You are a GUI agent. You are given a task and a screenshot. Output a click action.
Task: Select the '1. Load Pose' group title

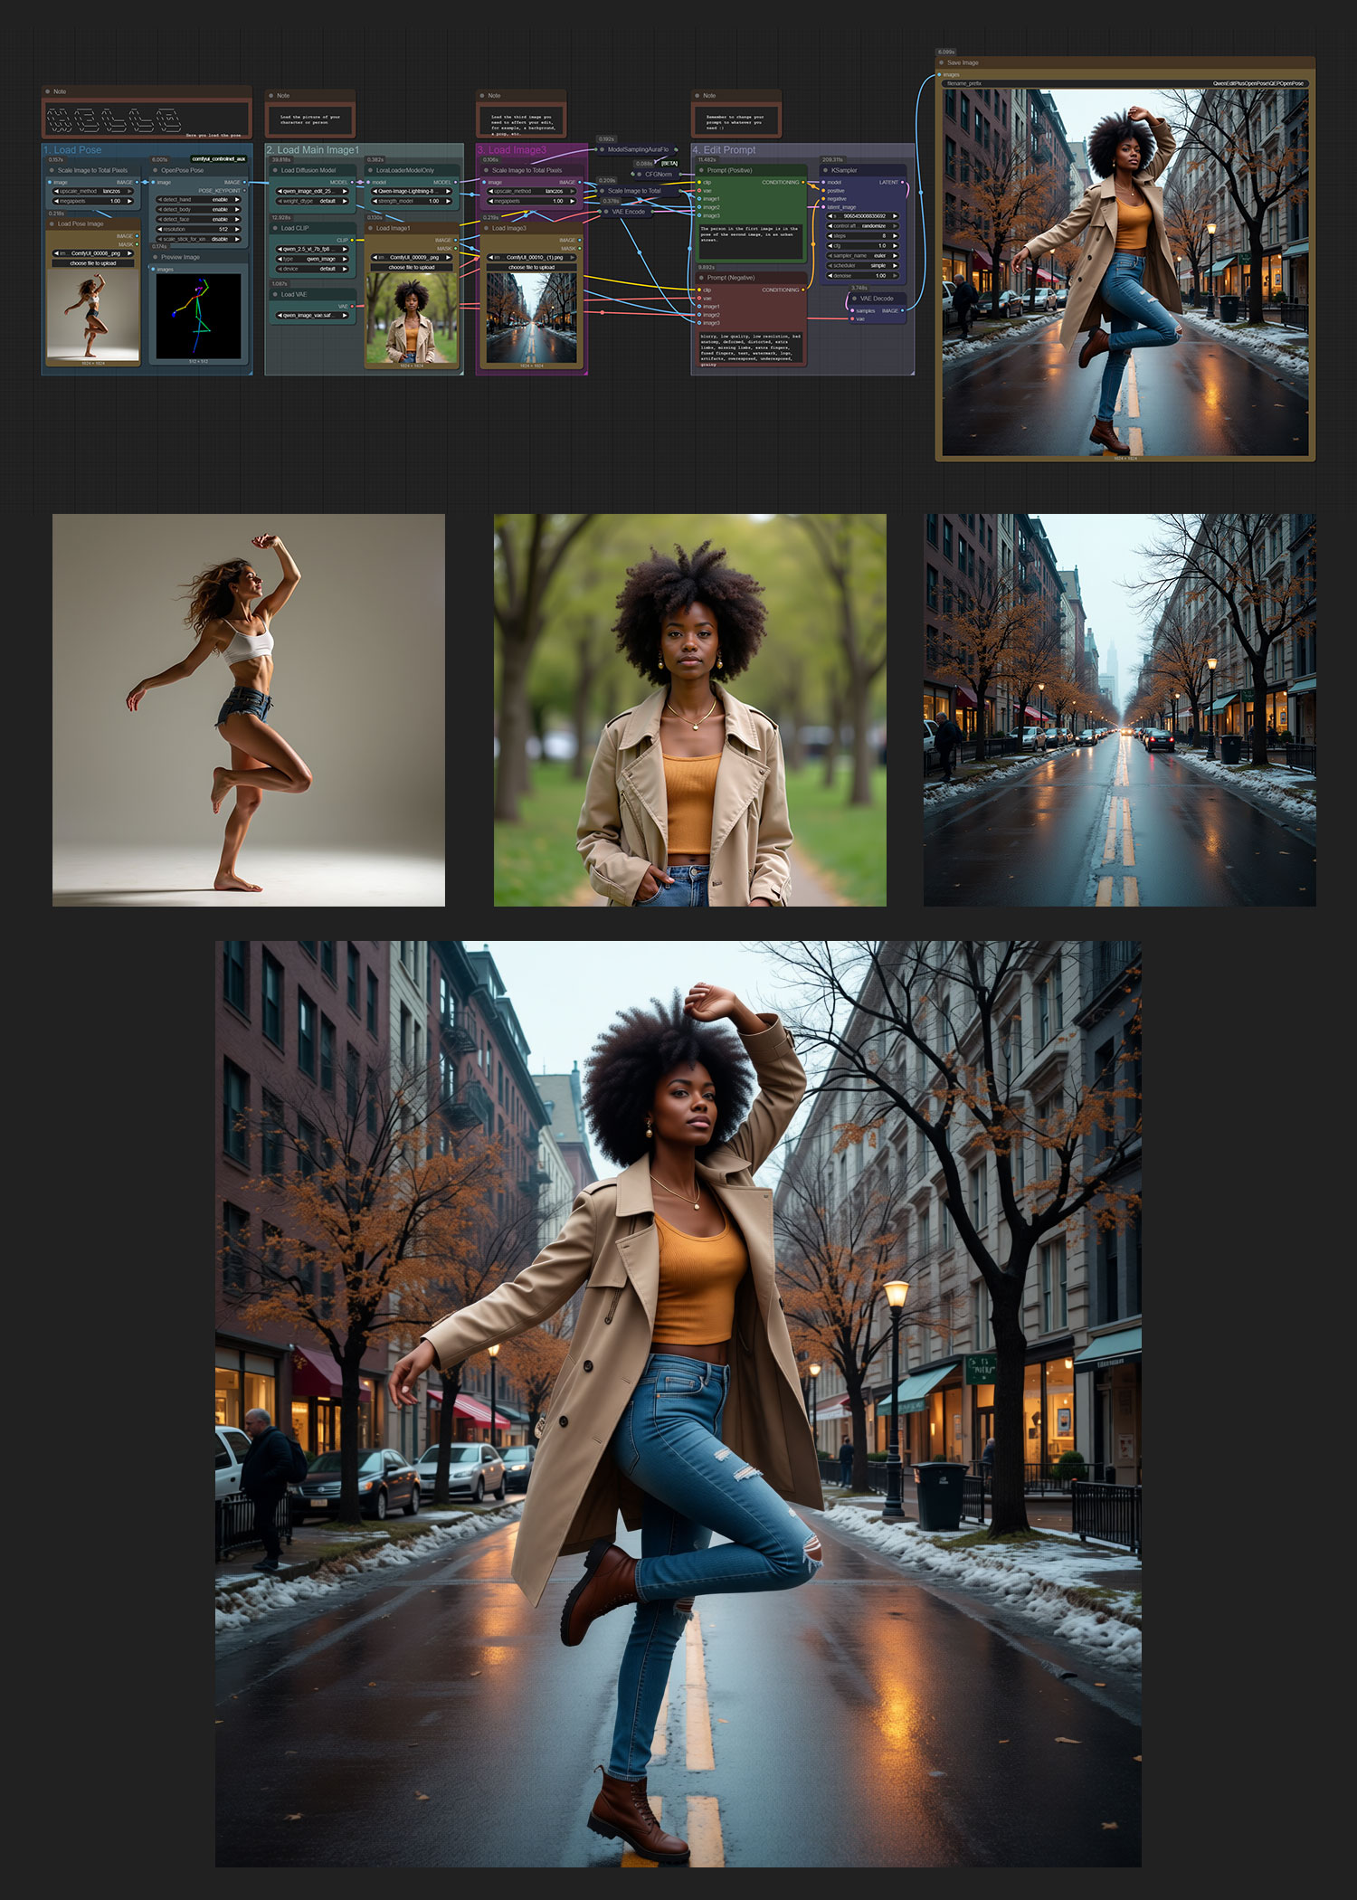click(78, 150)
